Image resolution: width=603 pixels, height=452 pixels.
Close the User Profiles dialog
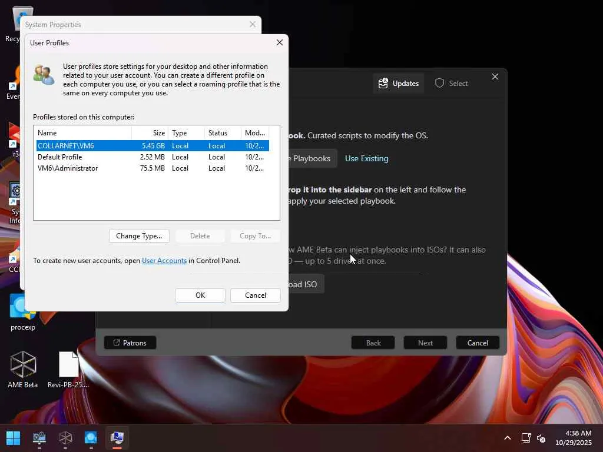(280, 42)
